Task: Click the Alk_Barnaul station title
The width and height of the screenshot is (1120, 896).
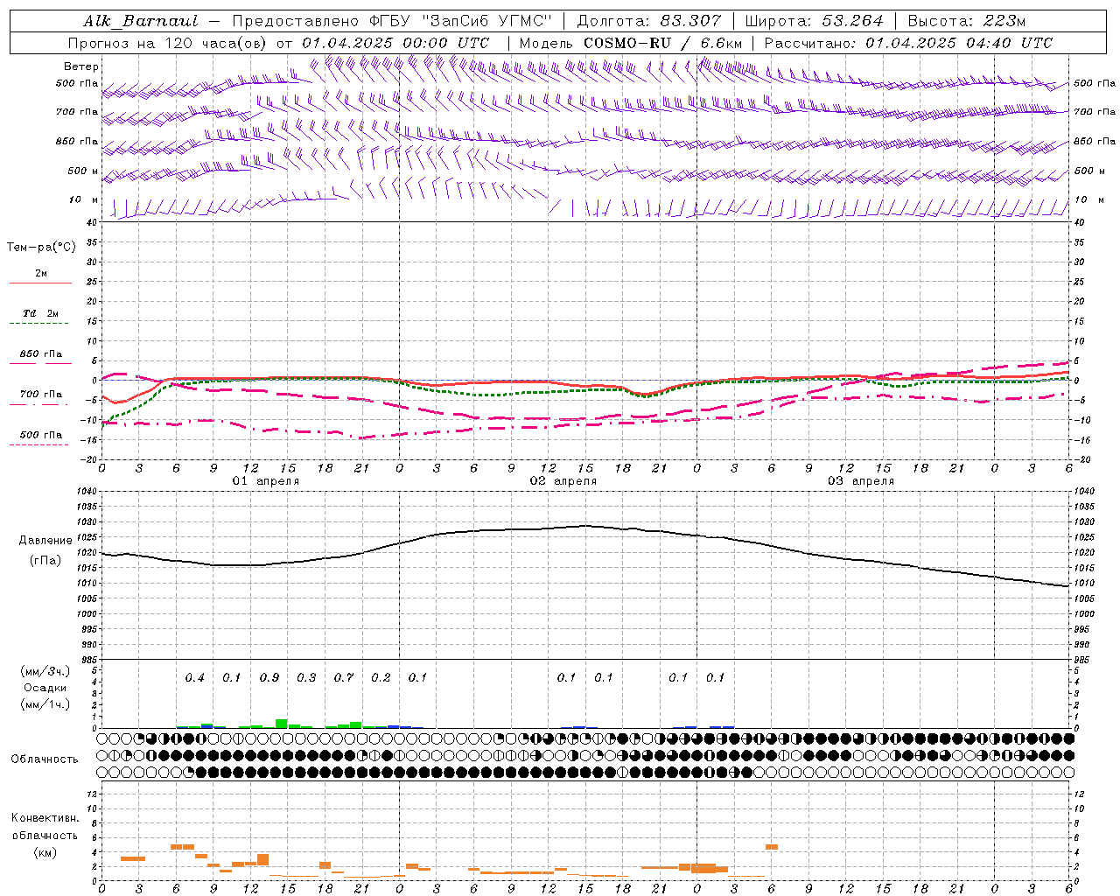Action: (x=141, y=21)
